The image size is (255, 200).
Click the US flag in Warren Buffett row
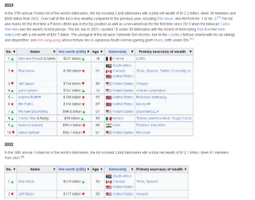pos(108,97)
